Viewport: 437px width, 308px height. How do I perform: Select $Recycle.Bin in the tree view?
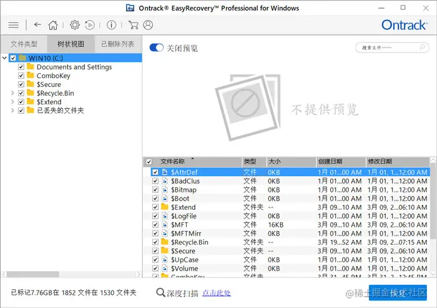(x=56, y=93)
